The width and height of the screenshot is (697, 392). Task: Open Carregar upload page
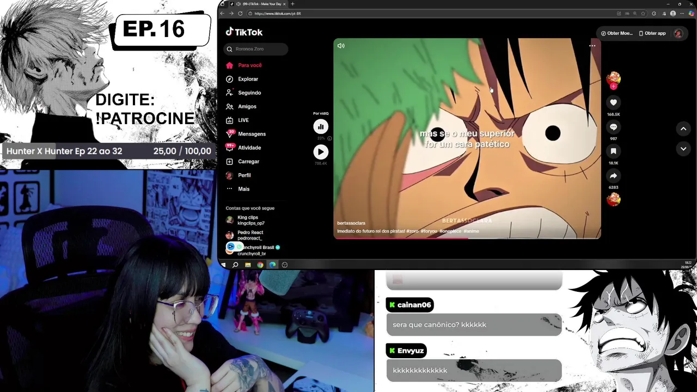248,161
